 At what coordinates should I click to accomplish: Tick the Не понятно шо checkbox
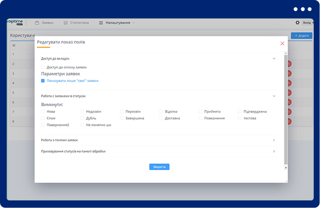tap(82, 125)
